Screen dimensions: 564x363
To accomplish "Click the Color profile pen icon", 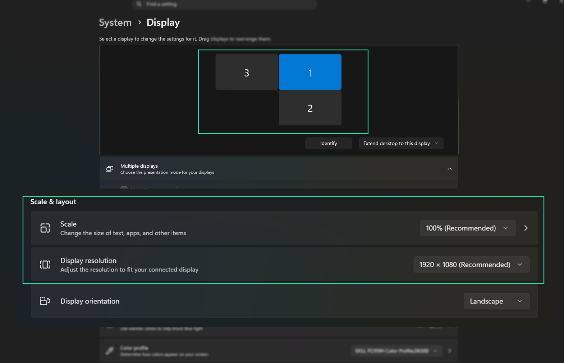I will pos(110,350).
